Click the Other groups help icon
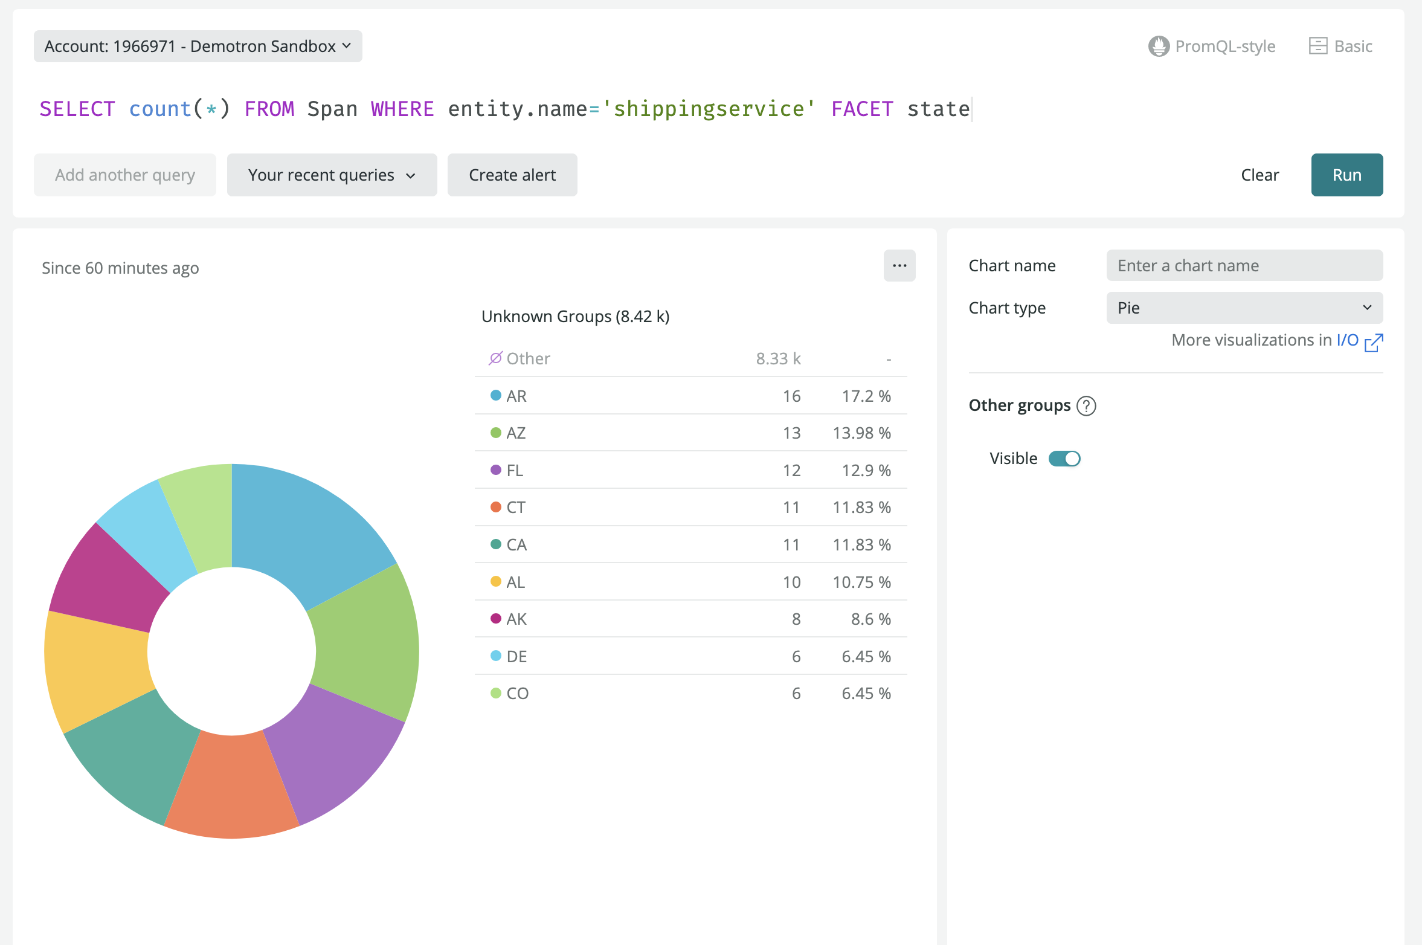Image resolution: width=1422 pixels, height=945 pixels. (x=1086, y=405)
